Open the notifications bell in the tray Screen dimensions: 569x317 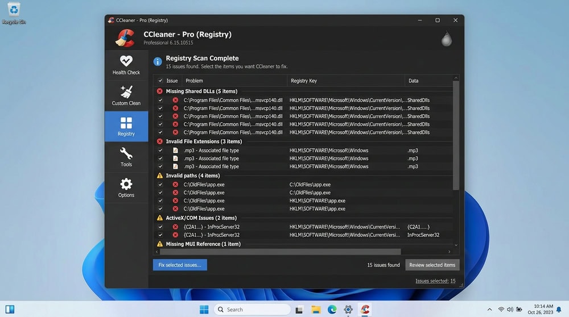click(559, 310)
